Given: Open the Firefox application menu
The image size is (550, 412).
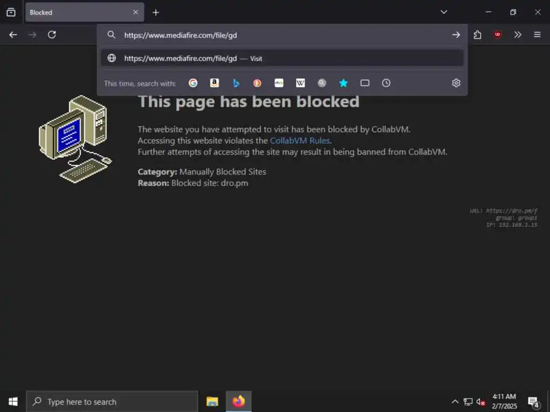Looking at the screenshot, I should click(537, 35).
